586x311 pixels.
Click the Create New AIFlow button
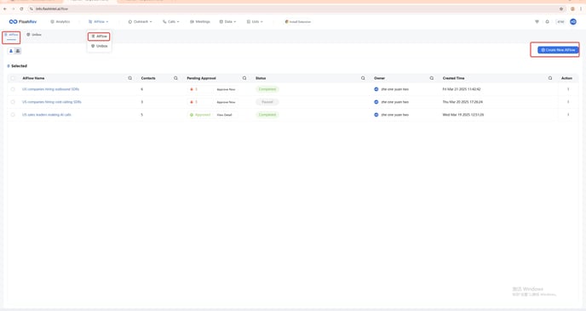point(558,49)
